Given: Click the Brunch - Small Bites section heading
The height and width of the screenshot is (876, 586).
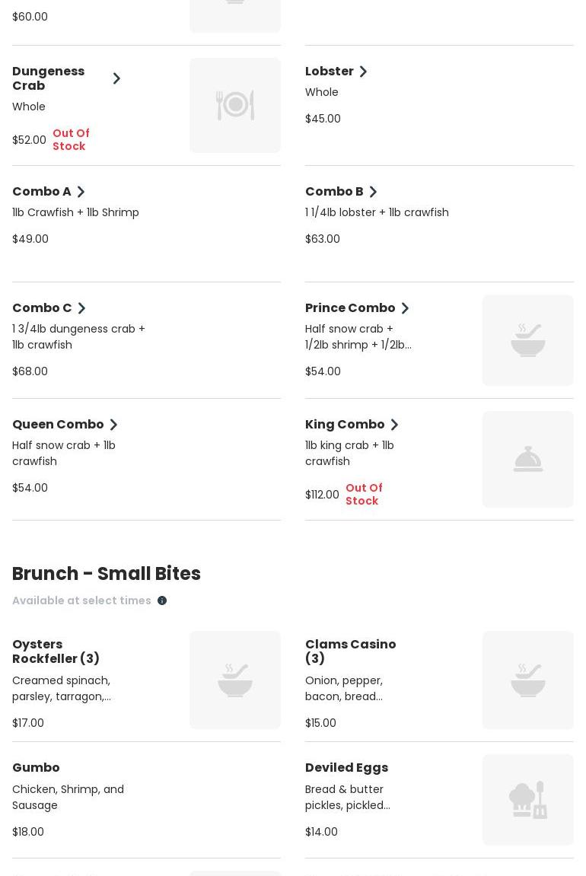Looking at the screenshot, I should 107,573.
